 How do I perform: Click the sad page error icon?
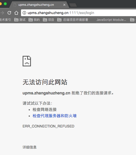click(x=27, y=61)
